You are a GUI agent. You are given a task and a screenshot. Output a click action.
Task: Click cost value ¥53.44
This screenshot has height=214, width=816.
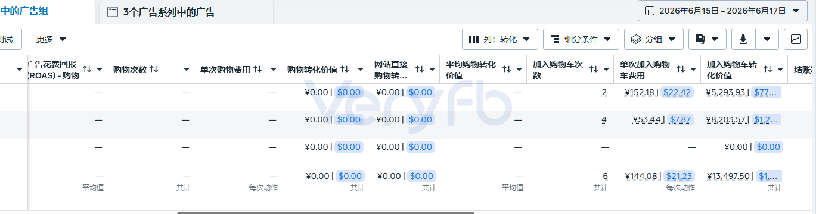(x=647, y=119)
